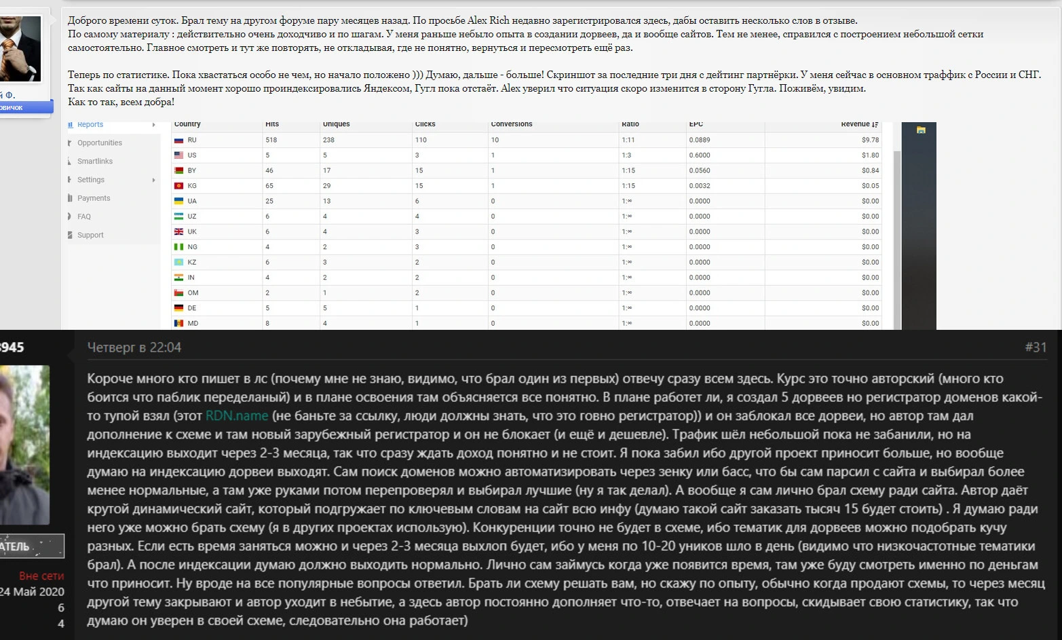Click the timestamp Четверг в 22:04
1062x640 pixels.
coord(134,347)
